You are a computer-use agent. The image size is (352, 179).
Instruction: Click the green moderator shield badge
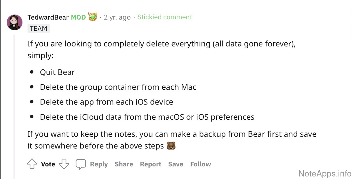tap(92, 17)
